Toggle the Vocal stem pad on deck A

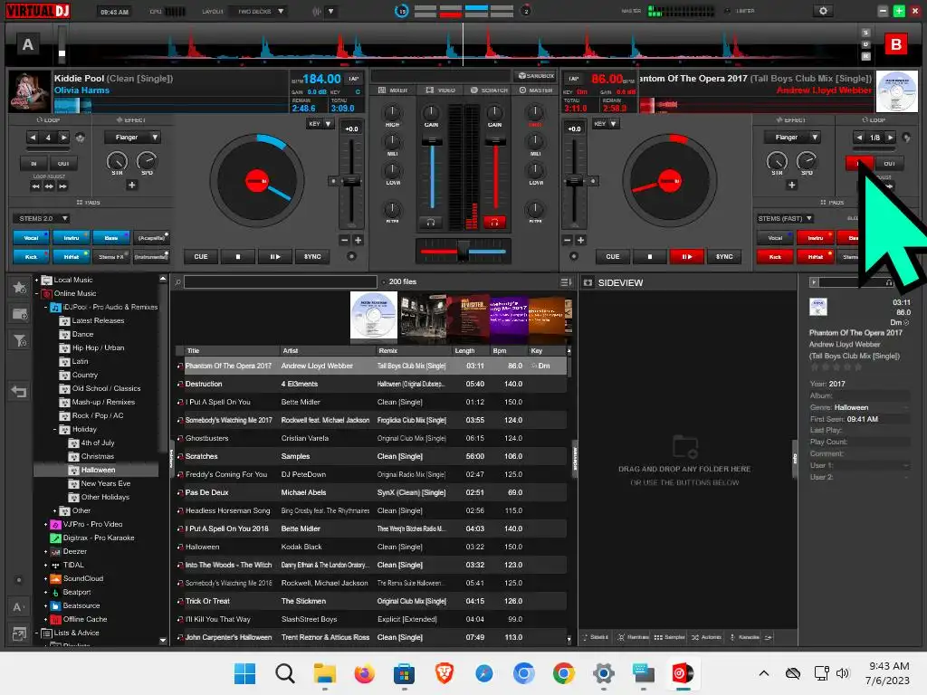point(31,238)
